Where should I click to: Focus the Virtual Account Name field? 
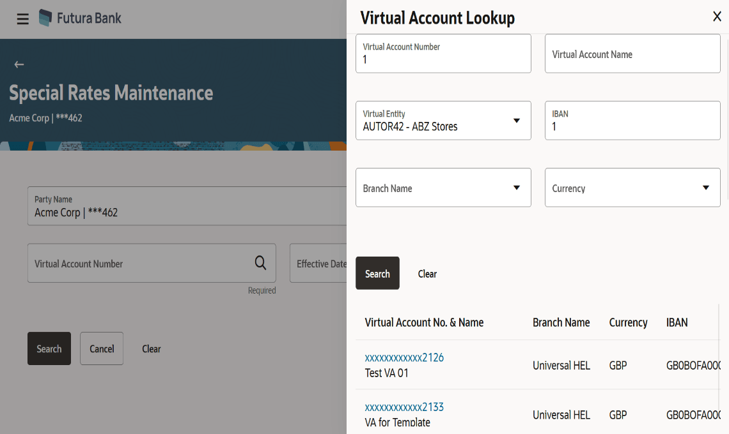pos(632,54)
